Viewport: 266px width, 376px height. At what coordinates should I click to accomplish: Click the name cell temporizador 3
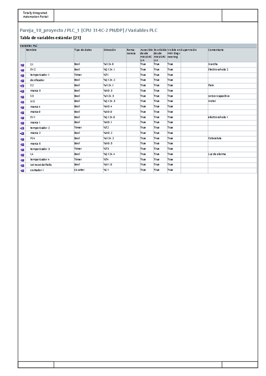tap(50, 149)
